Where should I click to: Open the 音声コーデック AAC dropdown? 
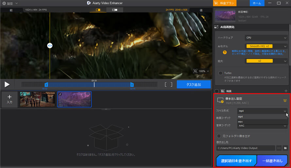(x=262, y=126)
